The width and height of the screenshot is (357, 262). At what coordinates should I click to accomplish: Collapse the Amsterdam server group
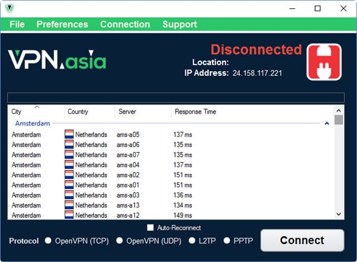click(x=327, y=124)
